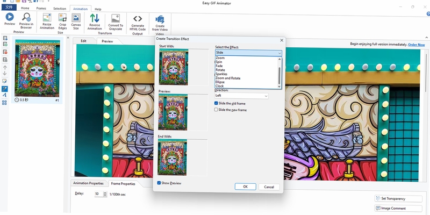Image resolution: width=430 pixels, height=215 pixels.
Task: Click the insert frame sidebar icon
Action: tap(5, 38)
